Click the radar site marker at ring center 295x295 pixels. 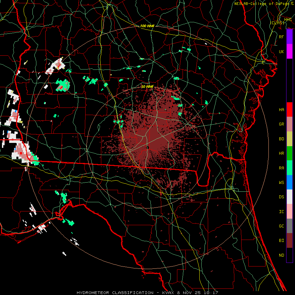click(x=148, y=147)
